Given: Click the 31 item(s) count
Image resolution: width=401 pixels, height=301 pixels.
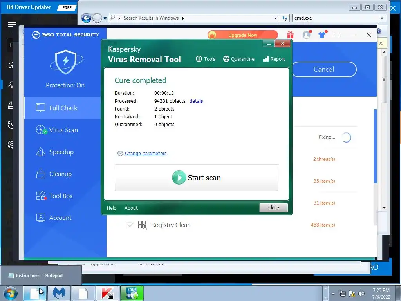Looking at the screenshot, I should (x=324, y=203).
